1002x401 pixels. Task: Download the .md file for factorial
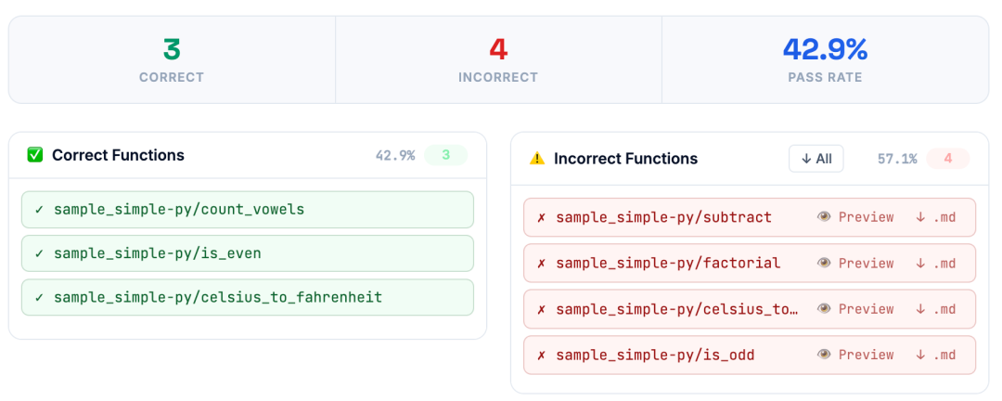[935, 263]
